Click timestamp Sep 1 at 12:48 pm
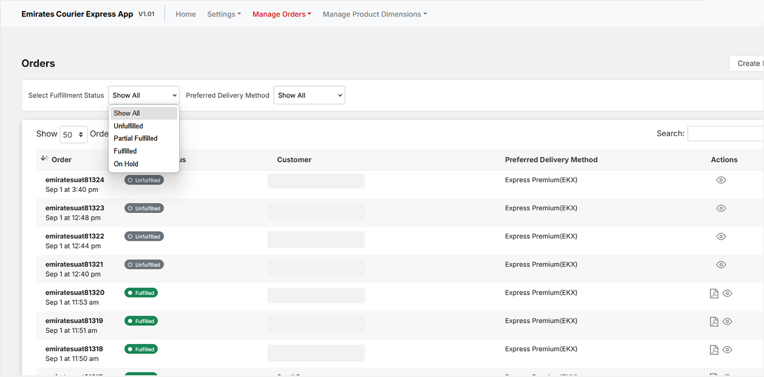Image resolution: width=764 pixels, height=377 pixels. pos(73,218)
